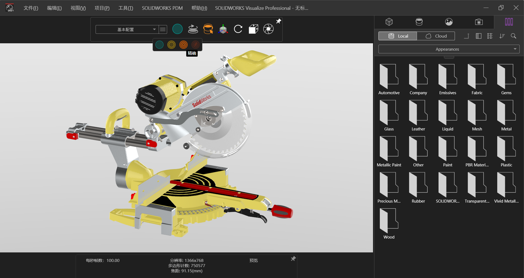Click the turntable icon in the toolbar
Viewport: 524px width, 278px height.
tap(193, 29)
